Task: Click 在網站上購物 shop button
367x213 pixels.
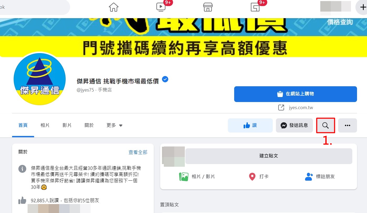Action: point(296,94)
